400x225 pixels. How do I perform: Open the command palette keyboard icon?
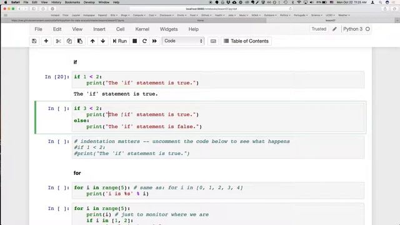click(213, 41)
